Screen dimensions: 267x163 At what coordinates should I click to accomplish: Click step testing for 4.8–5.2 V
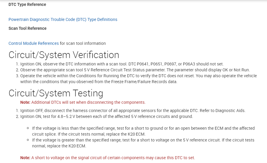[106, 116]
